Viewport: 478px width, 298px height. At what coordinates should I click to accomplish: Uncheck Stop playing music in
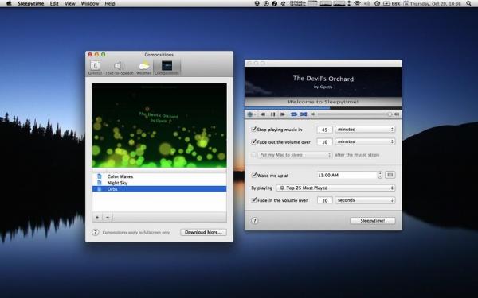click(253, 130)
